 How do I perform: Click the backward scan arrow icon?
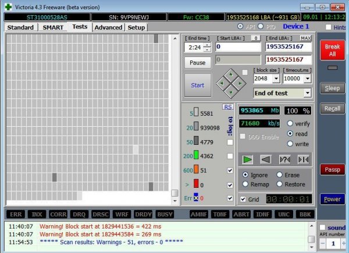(266, 159)
